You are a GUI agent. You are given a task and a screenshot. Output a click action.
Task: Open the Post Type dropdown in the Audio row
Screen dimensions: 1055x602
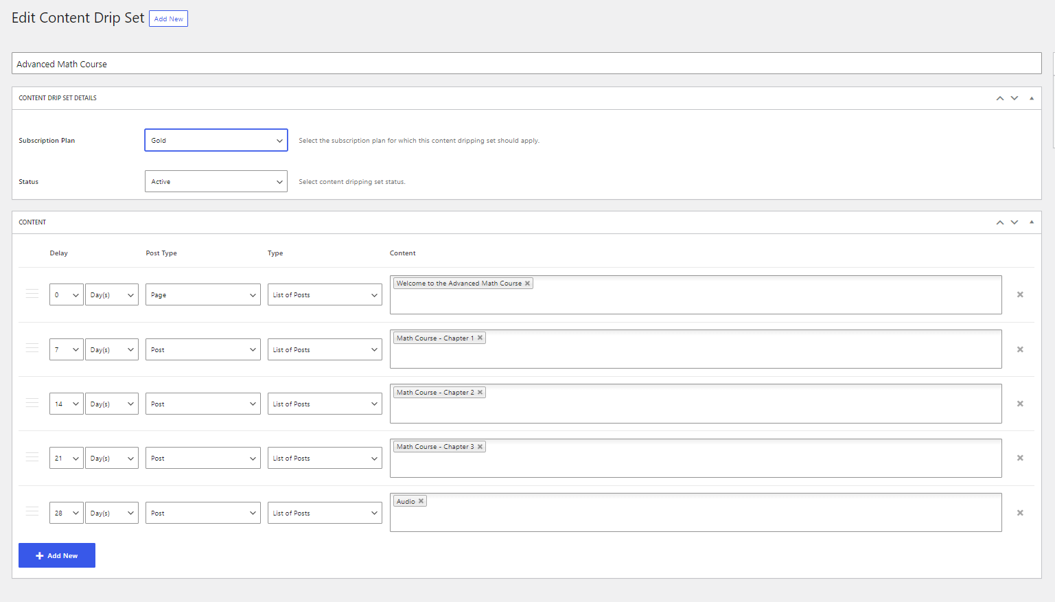point(203,513)
